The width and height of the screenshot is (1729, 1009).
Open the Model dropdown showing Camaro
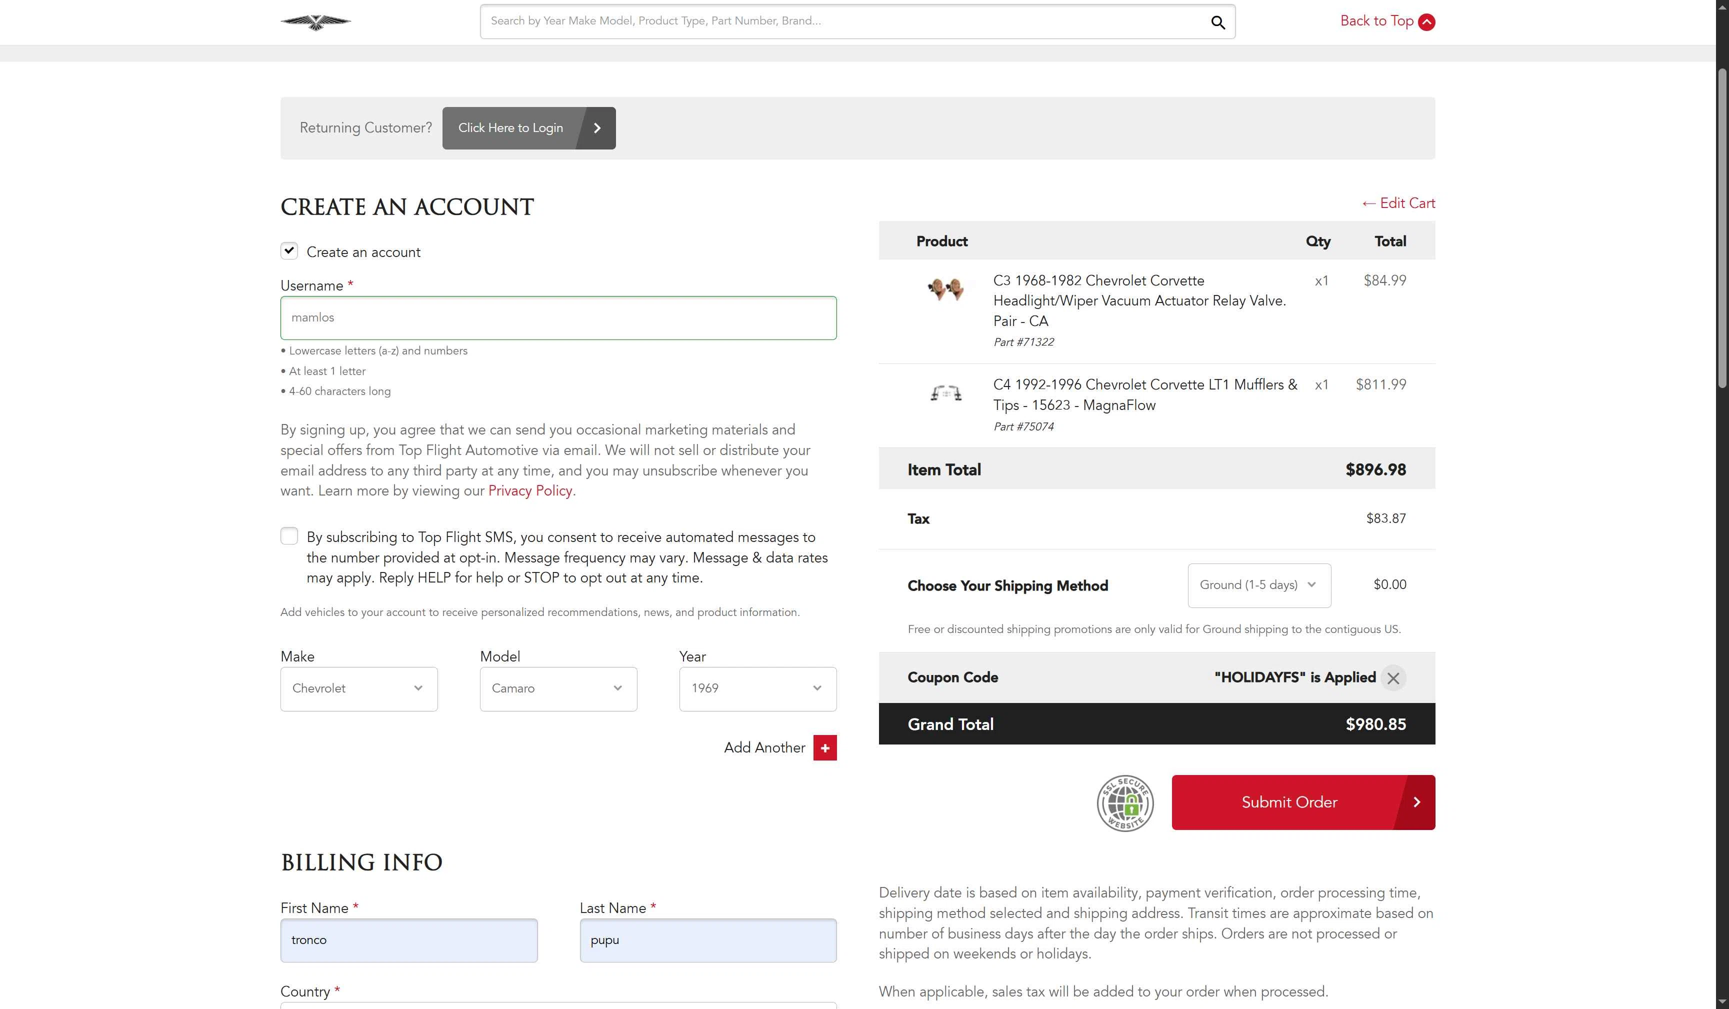pos(558,688)
